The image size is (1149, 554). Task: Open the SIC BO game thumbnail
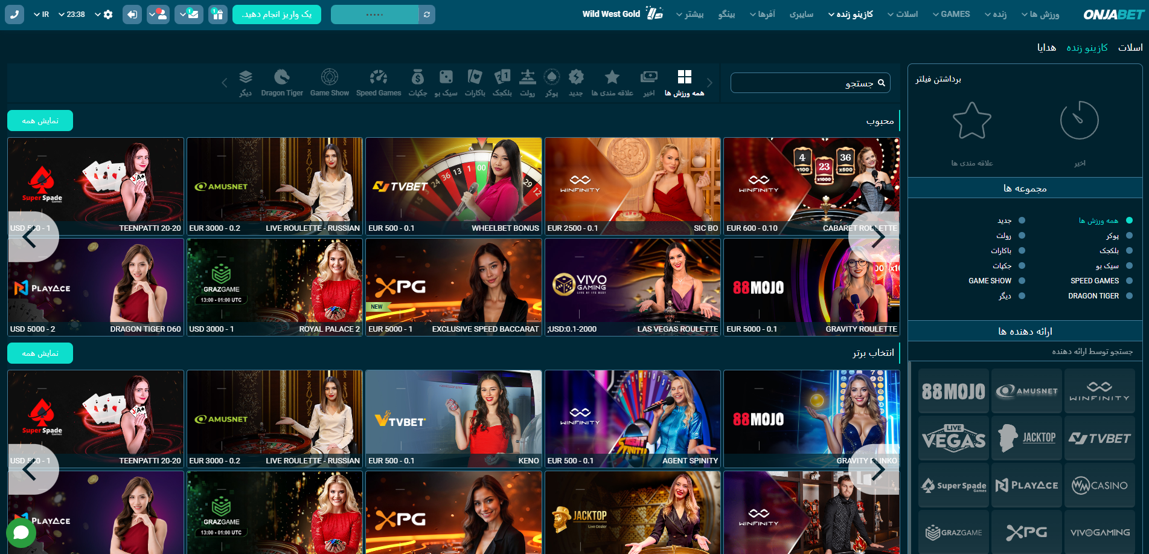pos(632,185)
